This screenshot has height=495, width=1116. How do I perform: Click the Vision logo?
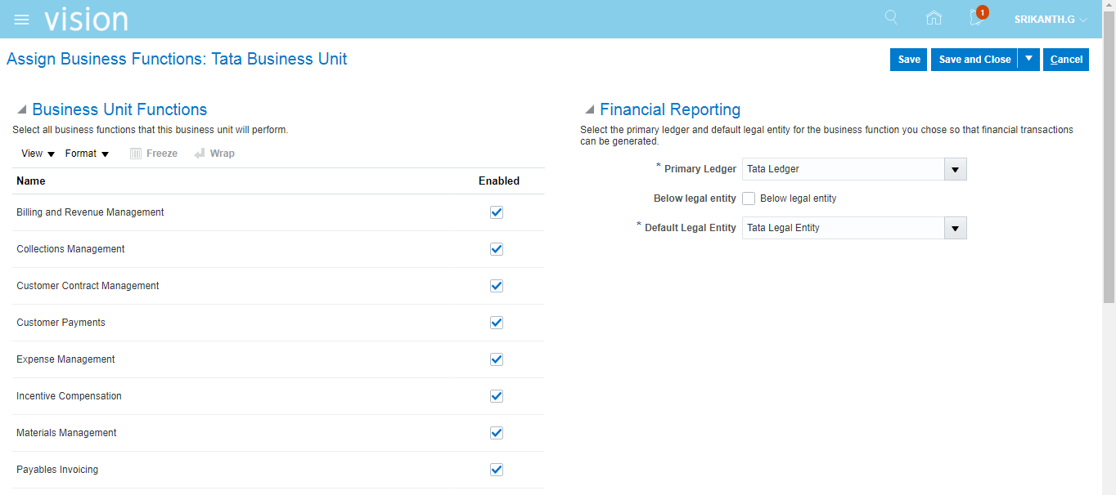point(86,19)
